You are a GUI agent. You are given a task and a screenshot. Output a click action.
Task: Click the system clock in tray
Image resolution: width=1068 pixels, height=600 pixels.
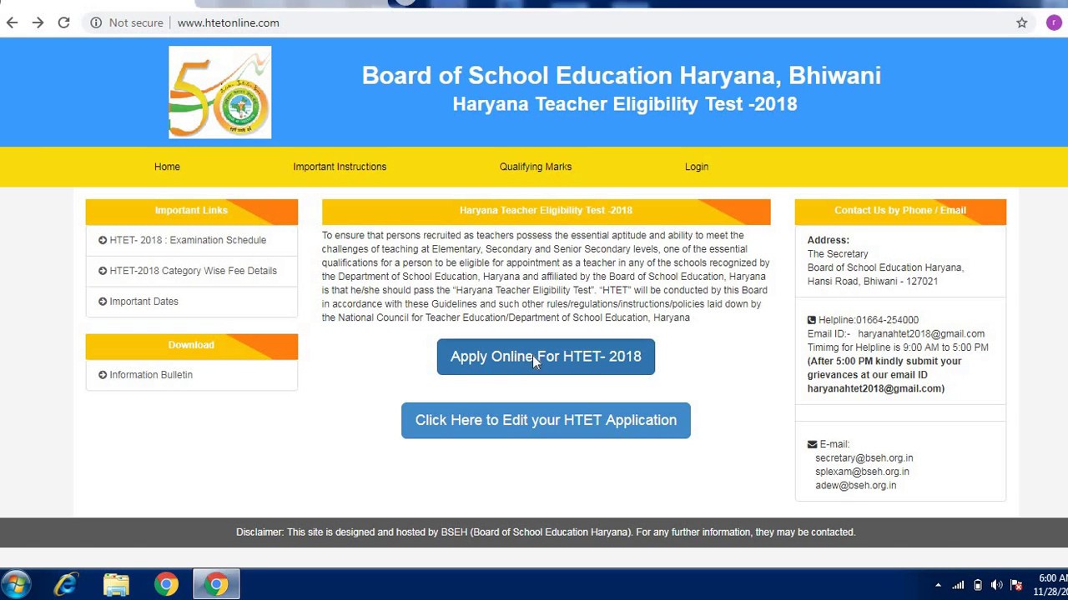(1051, 585)
